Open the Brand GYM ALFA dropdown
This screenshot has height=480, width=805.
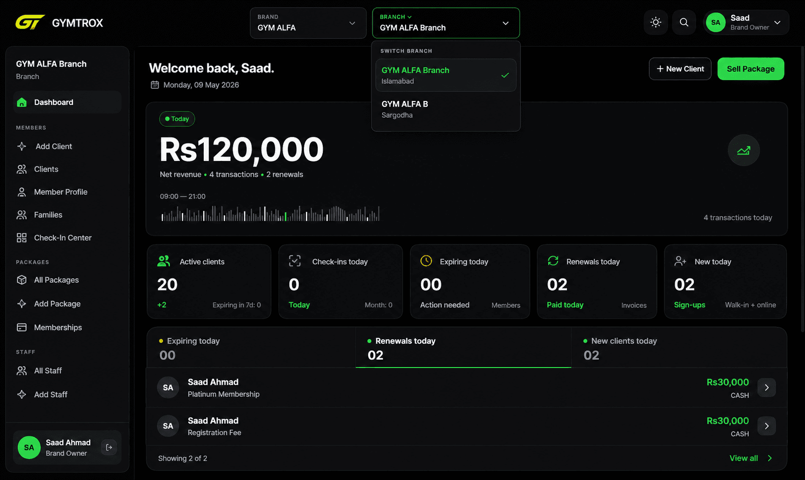click(308, 23)
